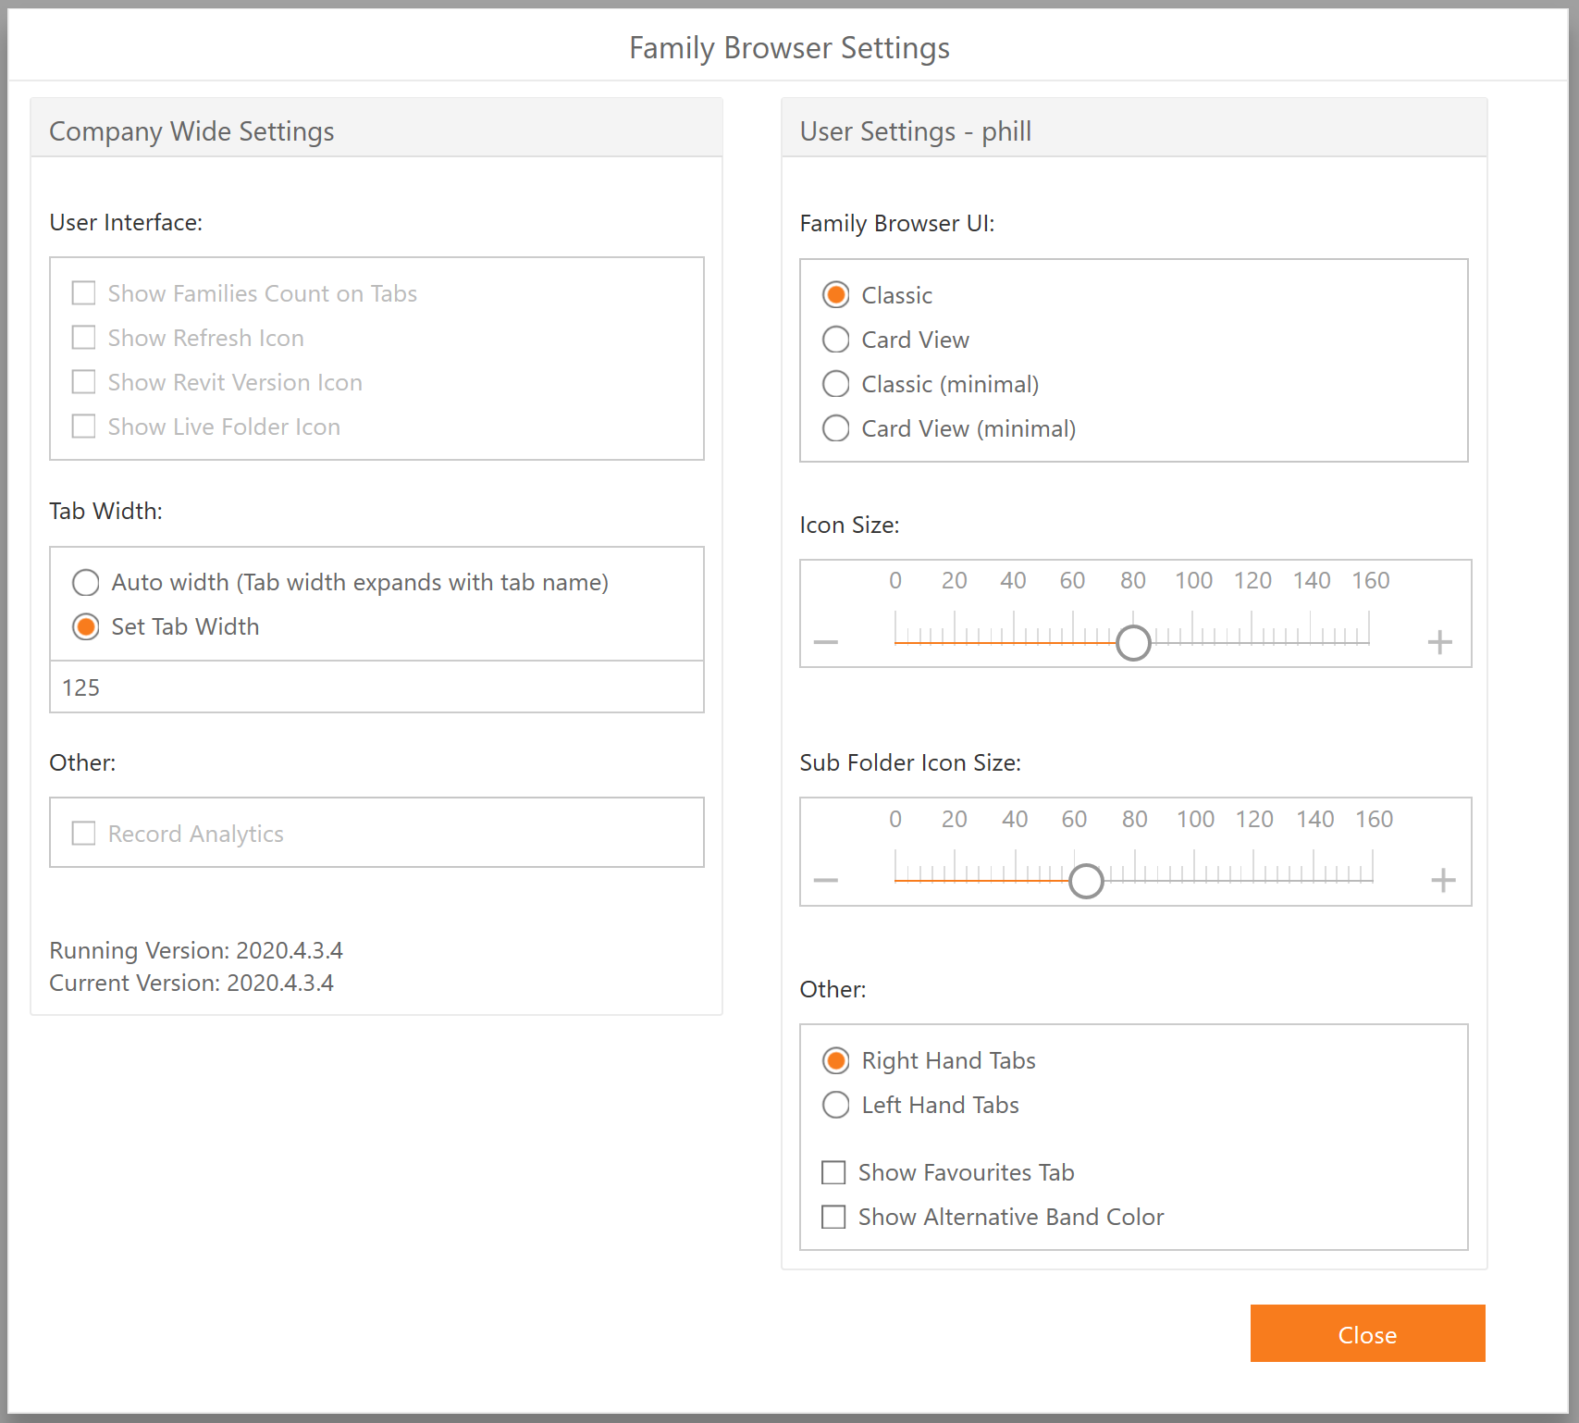Click the Sub Folder Icon Size slider handle
This screenshot has height=1423, width=1579.
[1086, 881]
